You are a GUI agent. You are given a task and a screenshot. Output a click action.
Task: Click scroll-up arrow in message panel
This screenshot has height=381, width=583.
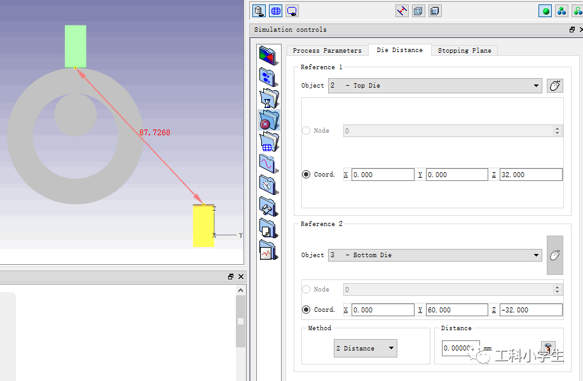point(240,290)
